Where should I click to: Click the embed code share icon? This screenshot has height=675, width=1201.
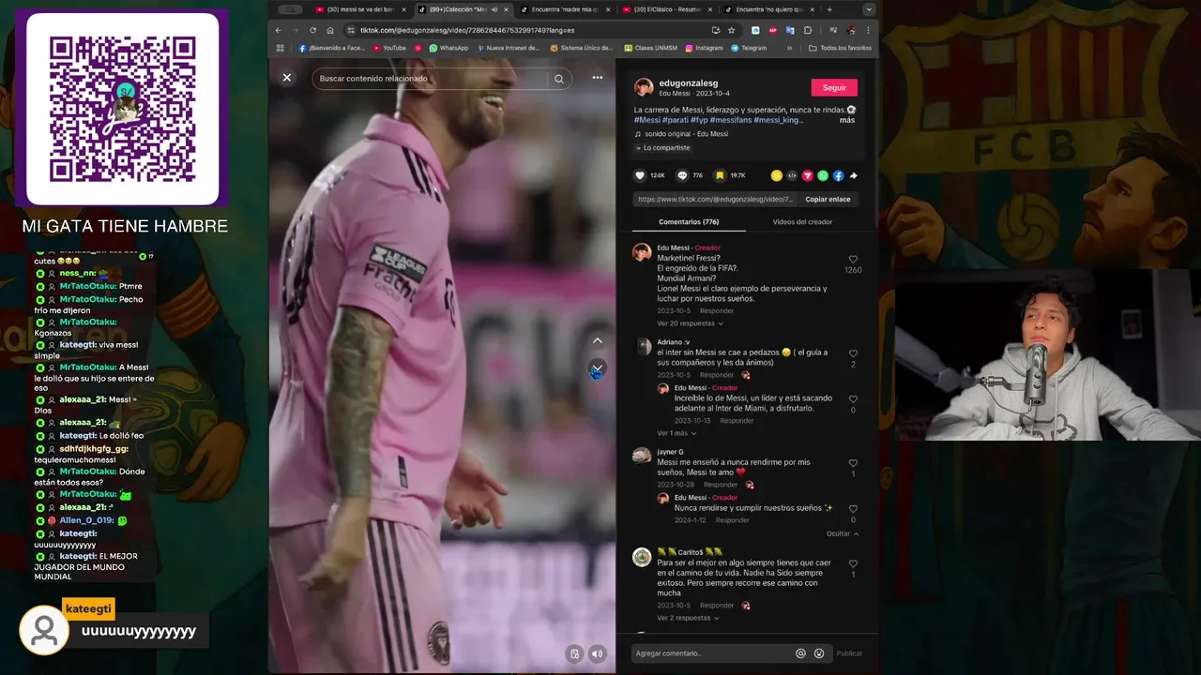pos(792,175)
